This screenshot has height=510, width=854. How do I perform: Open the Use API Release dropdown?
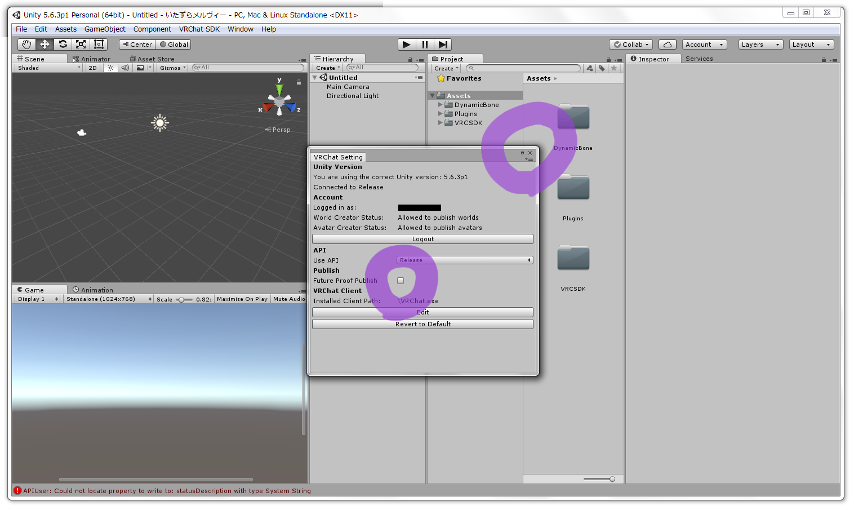coord(465,260)
